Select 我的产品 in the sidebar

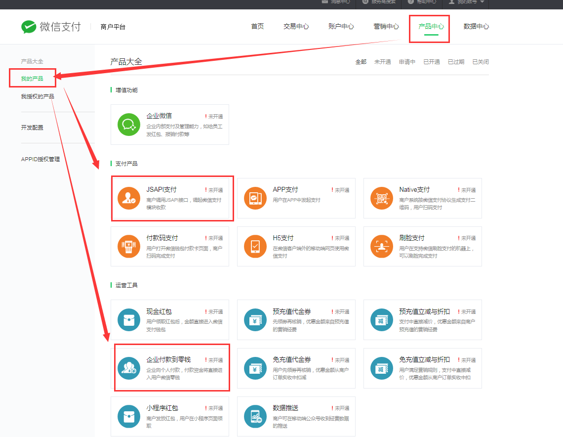[x=32, y=78]
